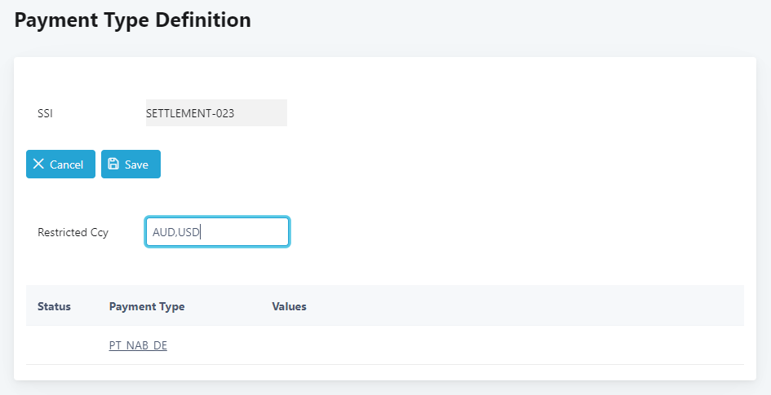Click the Payment Type Definition heading

click(x=133, y=20)
